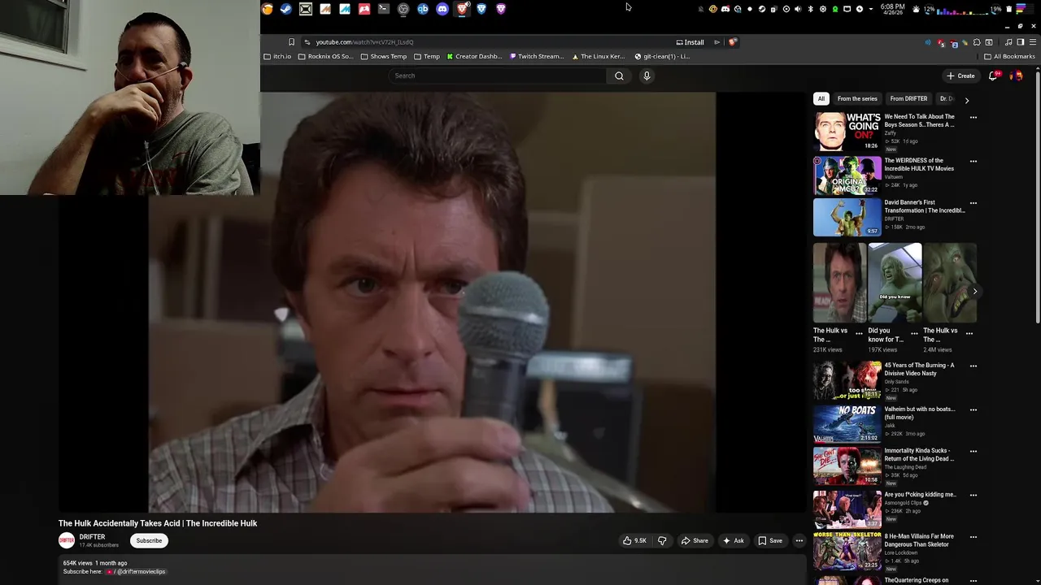The image size is (1041, 585).
Task: Open options for 45 Years of The Burning
Action: pyautogui.click(x=973, y=366)
